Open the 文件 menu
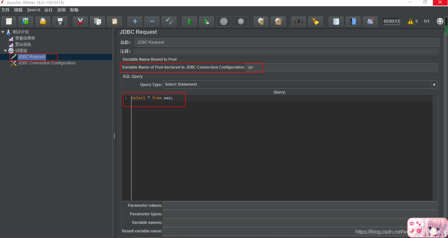 [5, 10]
